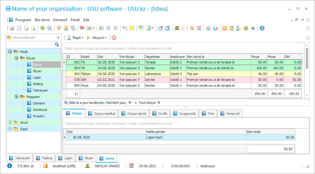Open the Aksyon dropdown

click(97, 38)
